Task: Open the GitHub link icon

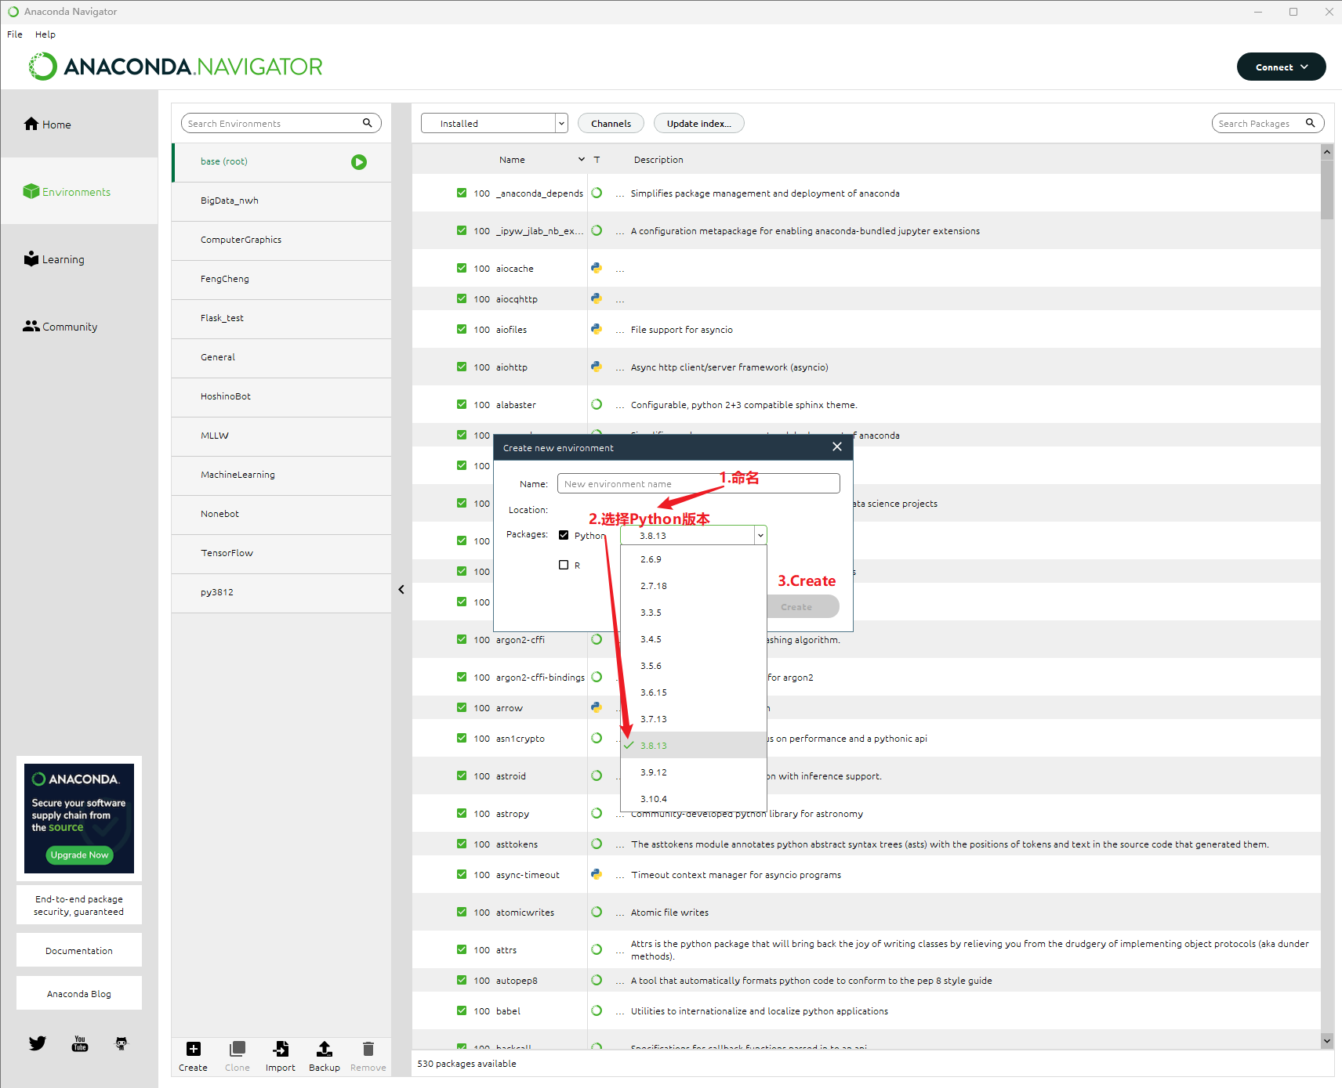Action: [122, 1043]
